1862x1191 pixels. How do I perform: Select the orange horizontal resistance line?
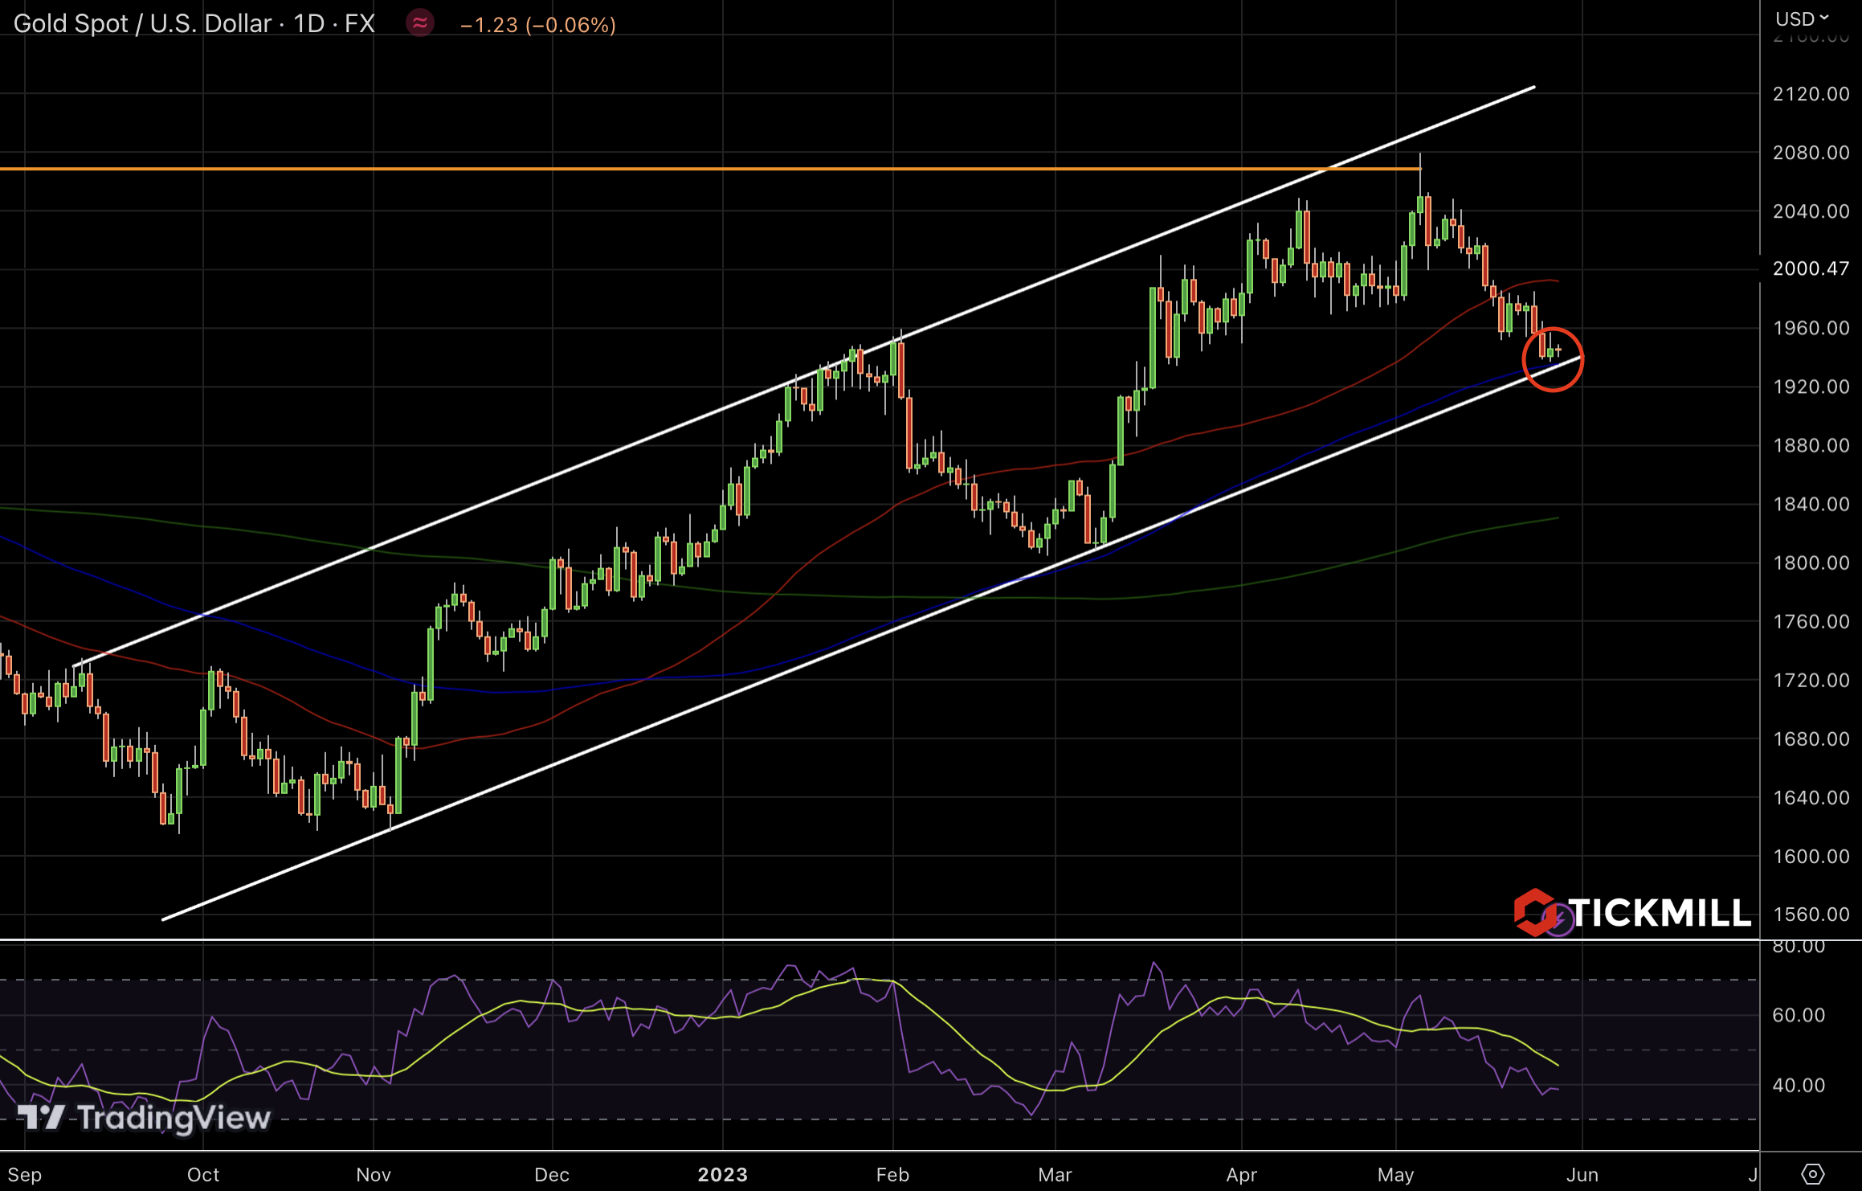pyautogui.click(x=643, y=169)
